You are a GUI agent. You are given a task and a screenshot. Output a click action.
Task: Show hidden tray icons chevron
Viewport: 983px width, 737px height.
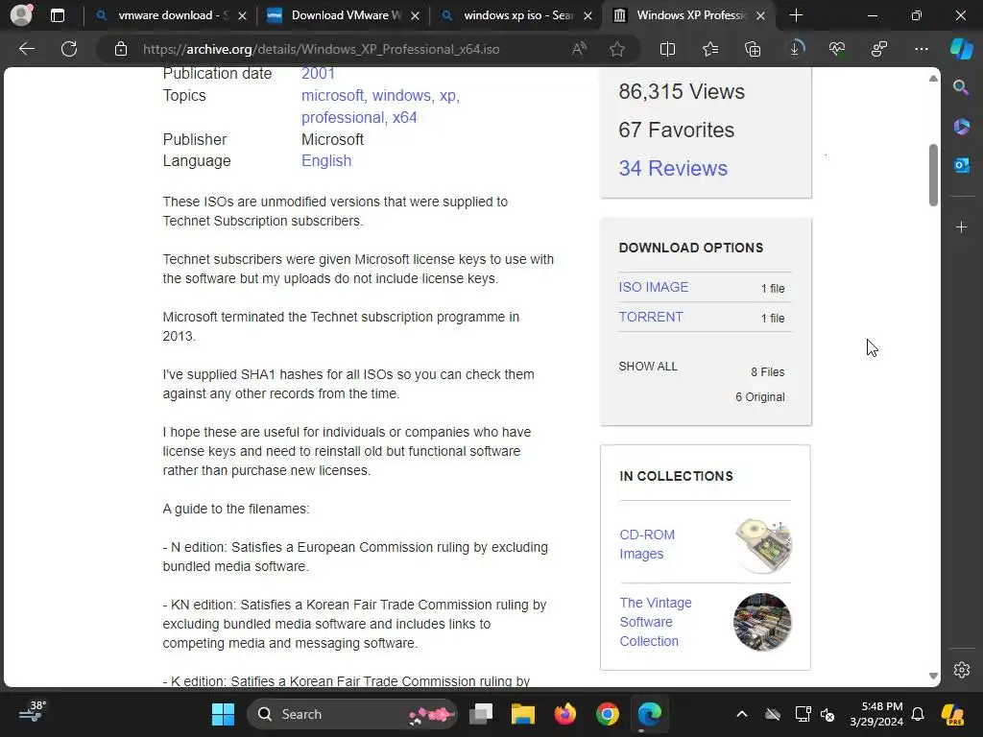pos(742,714)
